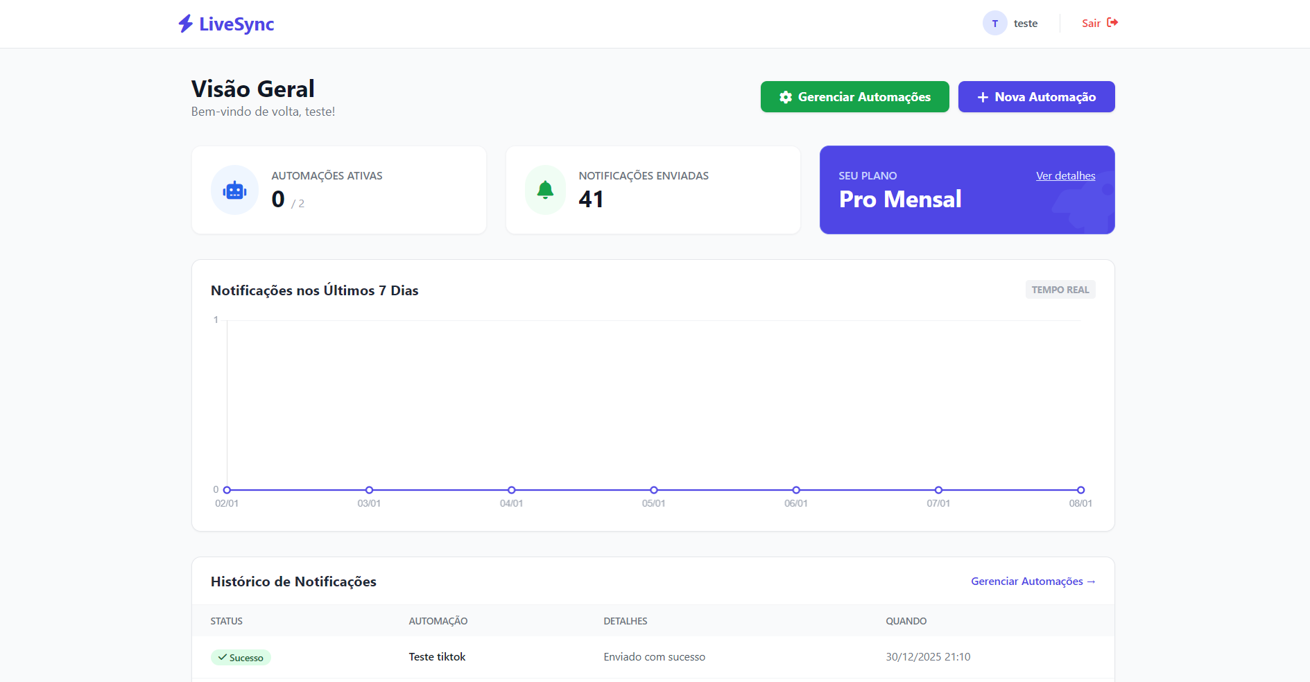Click the TEMPO REAL badge
The height and width of the screenshot is (682, 1310).
[1060, 290]
